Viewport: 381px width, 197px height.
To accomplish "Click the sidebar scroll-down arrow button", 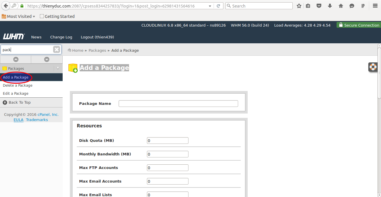I will pyautogui.click(x=47, y=59).
